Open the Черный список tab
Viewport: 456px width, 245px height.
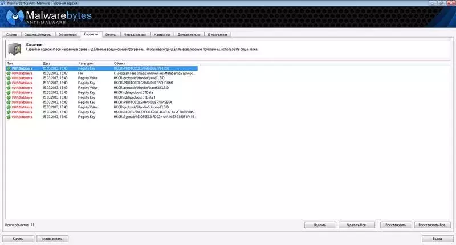coord(135,35)
